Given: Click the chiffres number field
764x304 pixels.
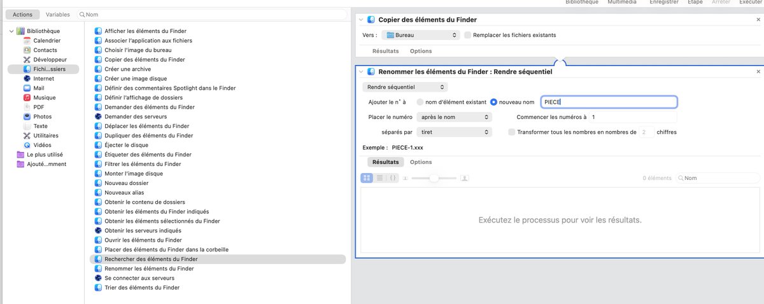Looking at the screenshot, I should 647,132.
